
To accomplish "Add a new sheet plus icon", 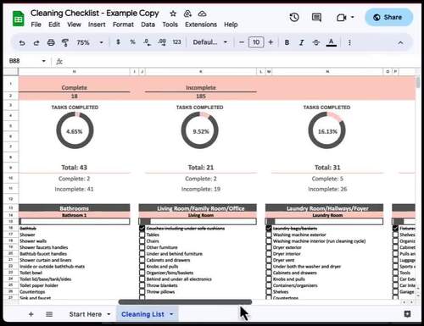I will click(31, 314).
